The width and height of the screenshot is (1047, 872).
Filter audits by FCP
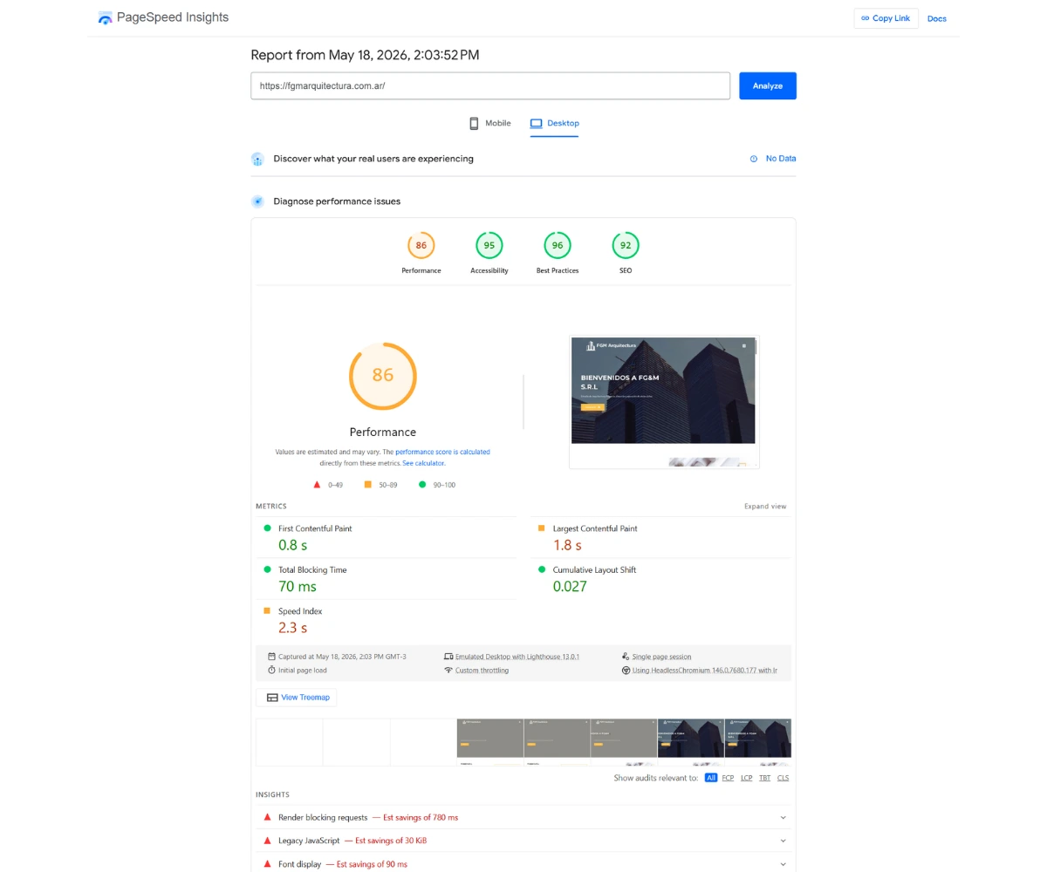click(728, 778)
